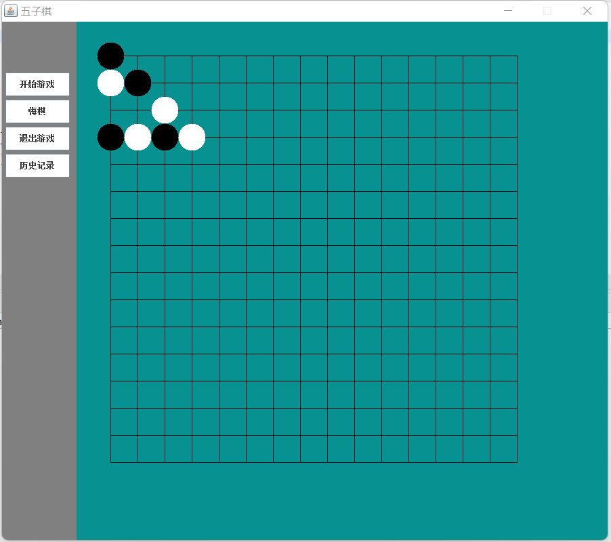Click the white stone between two black stones in the fourth row
The width and height of the screenshot is (611, 542).
tap(138, 137)
